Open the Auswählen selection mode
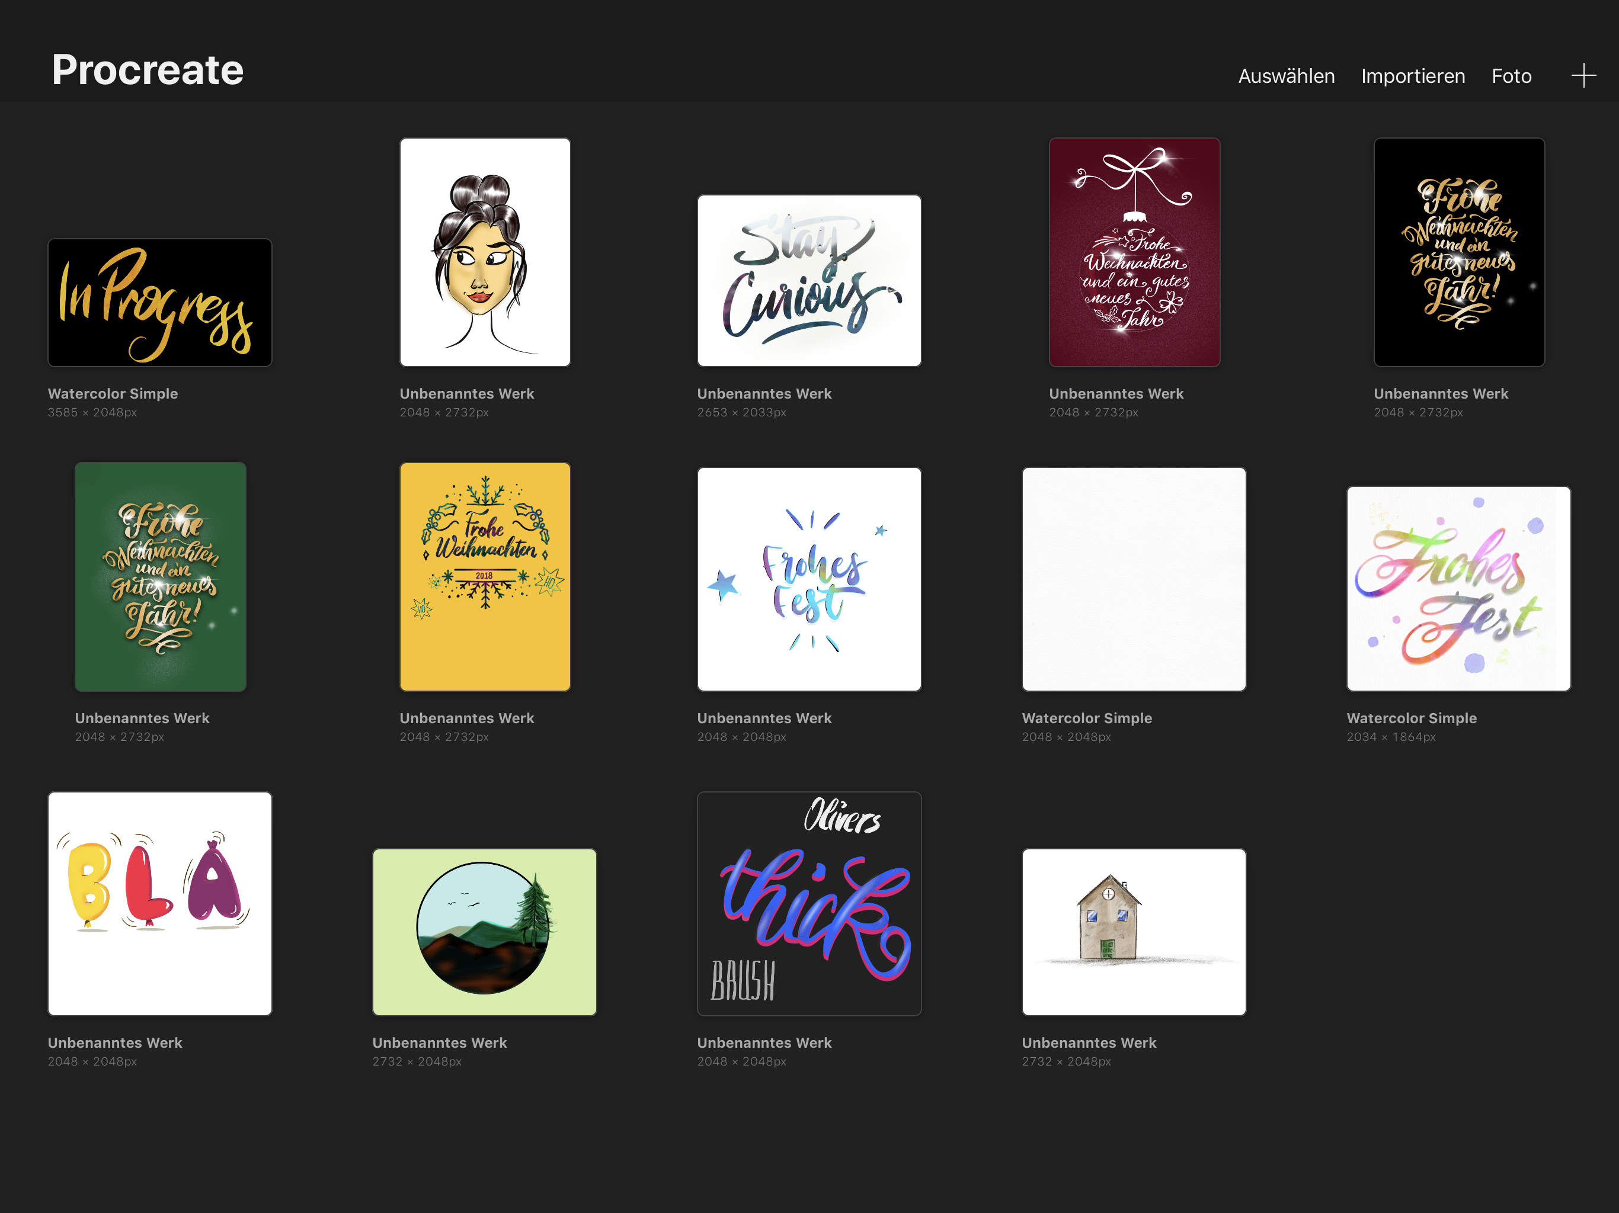1619x1213 pixels. [1286, 76]
